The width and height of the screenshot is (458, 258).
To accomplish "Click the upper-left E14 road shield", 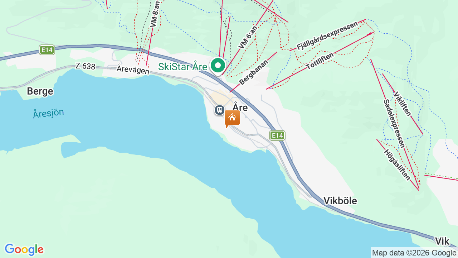I will click(47, 50).
